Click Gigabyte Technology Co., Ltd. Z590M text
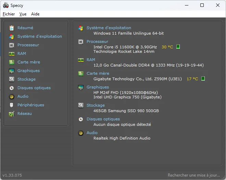This screenshot has width=226, height=180. [x=138, y=79]
